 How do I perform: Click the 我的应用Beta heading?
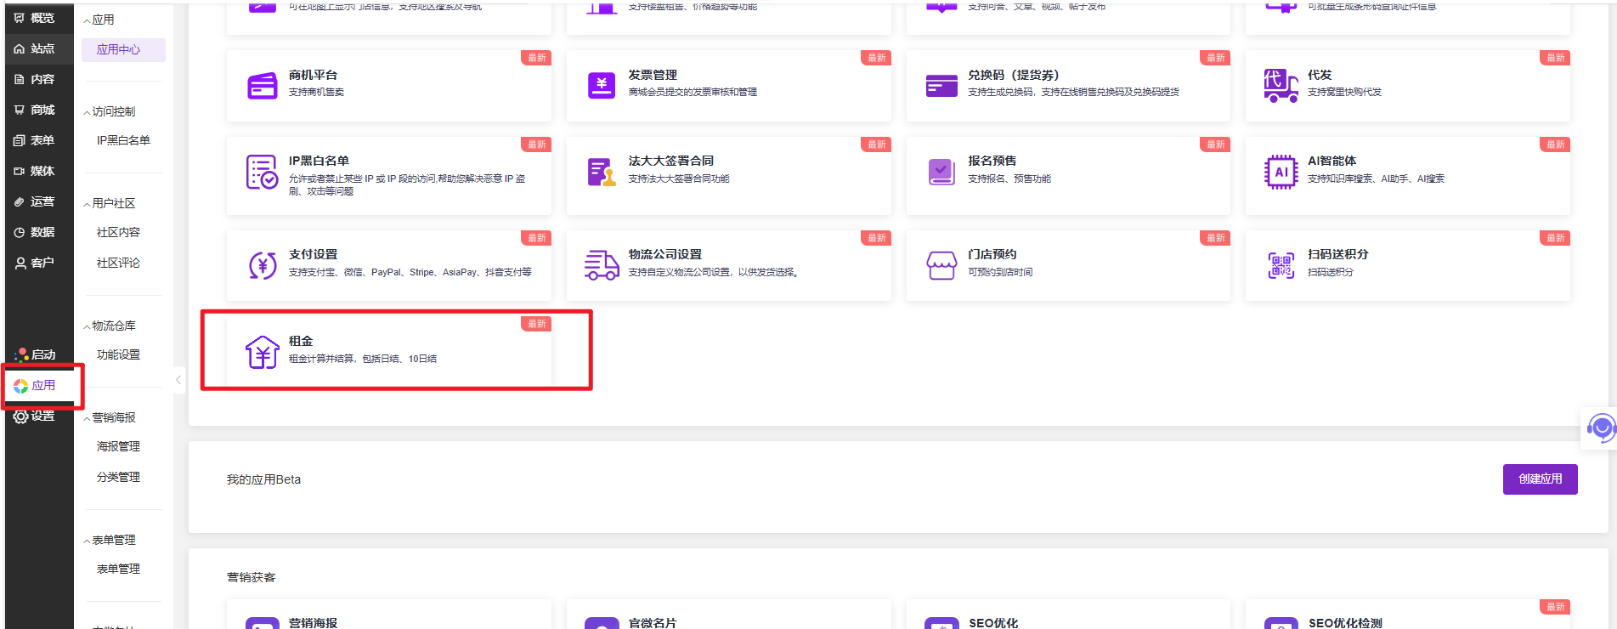(x=263, y=479)
